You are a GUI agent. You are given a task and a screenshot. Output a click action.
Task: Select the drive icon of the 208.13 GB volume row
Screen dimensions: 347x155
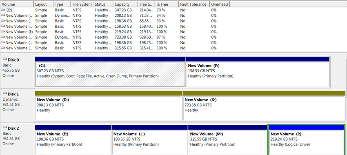[x=3, y=15]
